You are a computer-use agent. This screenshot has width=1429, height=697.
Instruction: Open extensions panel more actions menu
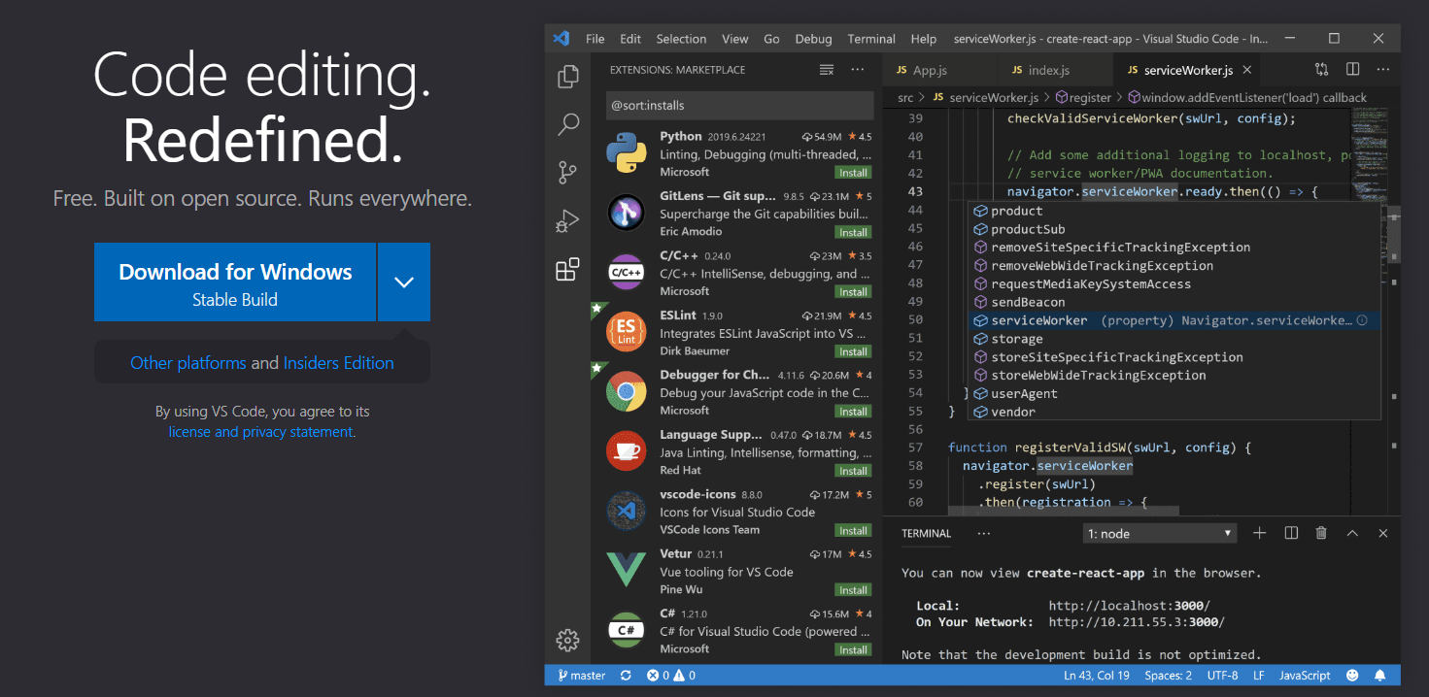pyautogui.click(x=857, y=70)
